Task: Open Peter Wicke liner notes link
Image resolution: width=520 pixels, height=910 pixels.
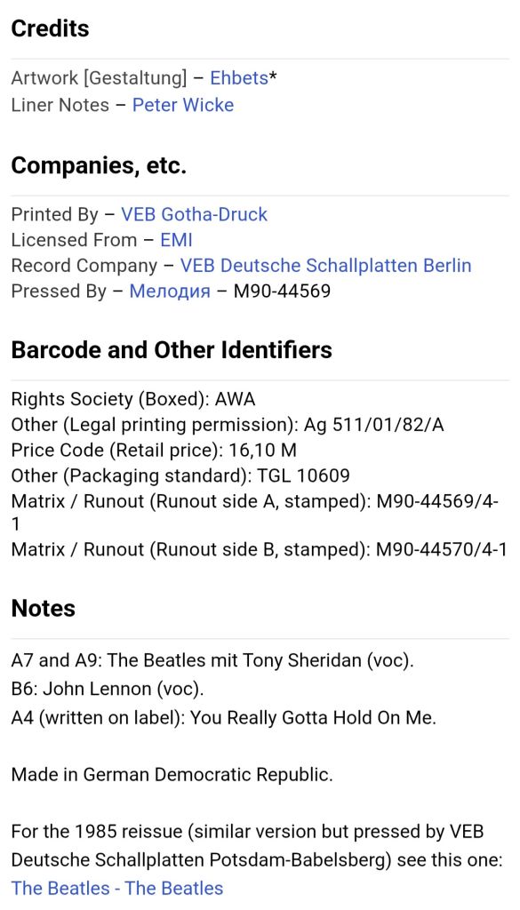Action: tap(183, 105)
